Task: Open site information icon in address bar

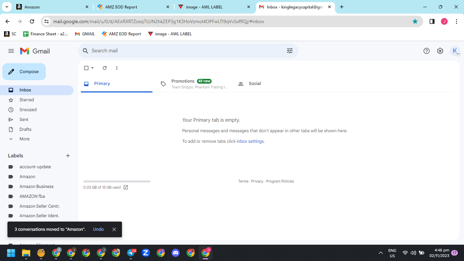Action: click(x=47, y=21)
